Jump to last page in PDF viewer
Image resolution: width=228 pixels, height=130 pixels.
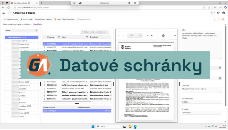152,35
